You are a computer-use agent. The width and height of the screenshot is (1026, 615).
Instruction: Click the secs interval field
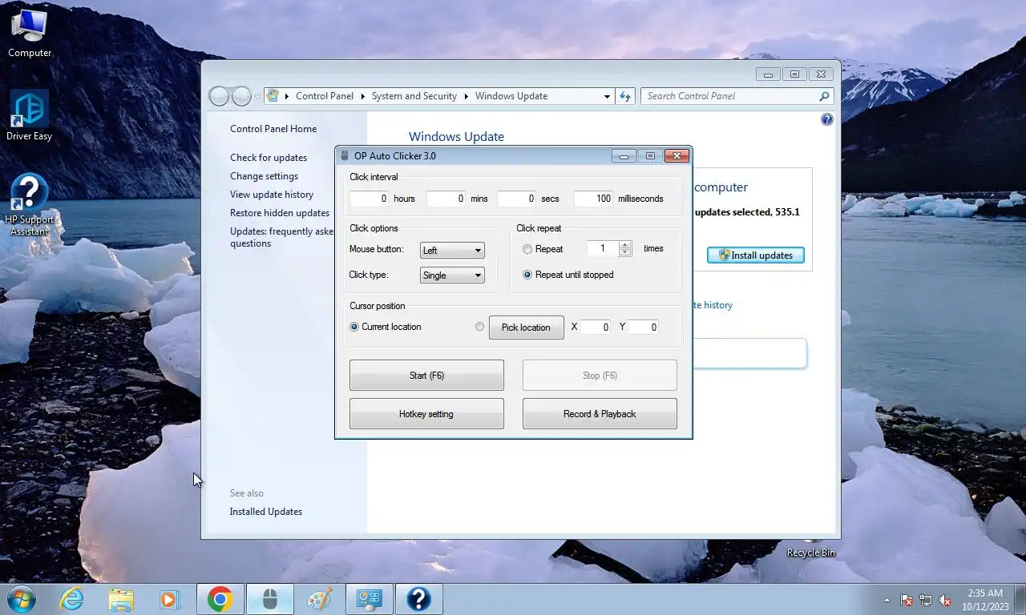pos(516,199)
